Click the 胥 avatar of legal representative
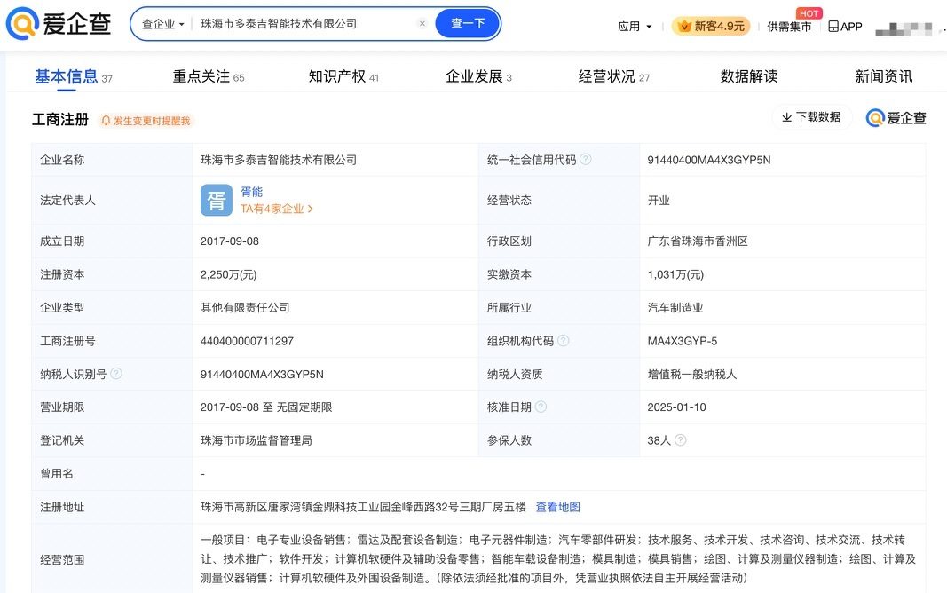 [x=217, y=201]
